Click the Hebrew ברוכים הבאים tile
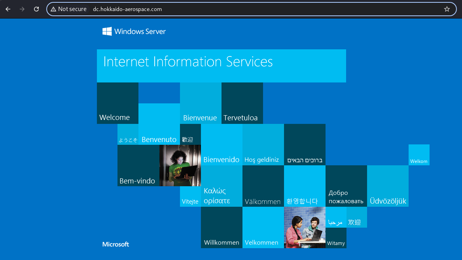This screenshot has width=462, height=260. point(305,144)
